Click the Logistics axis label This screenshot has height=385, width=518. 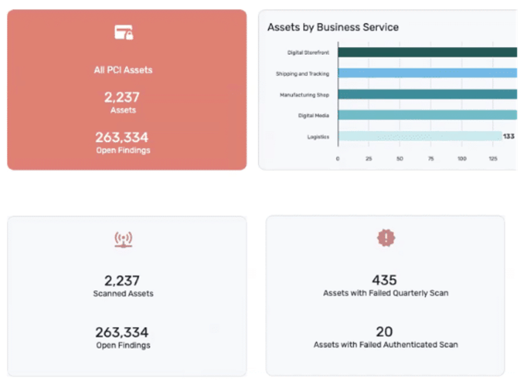[x=319, y=137]
